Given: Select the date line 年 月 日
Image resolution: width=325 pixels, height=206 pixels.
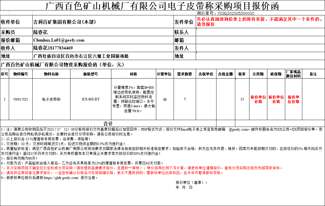Looking at the screenshot, I should [x=184, y=187].
